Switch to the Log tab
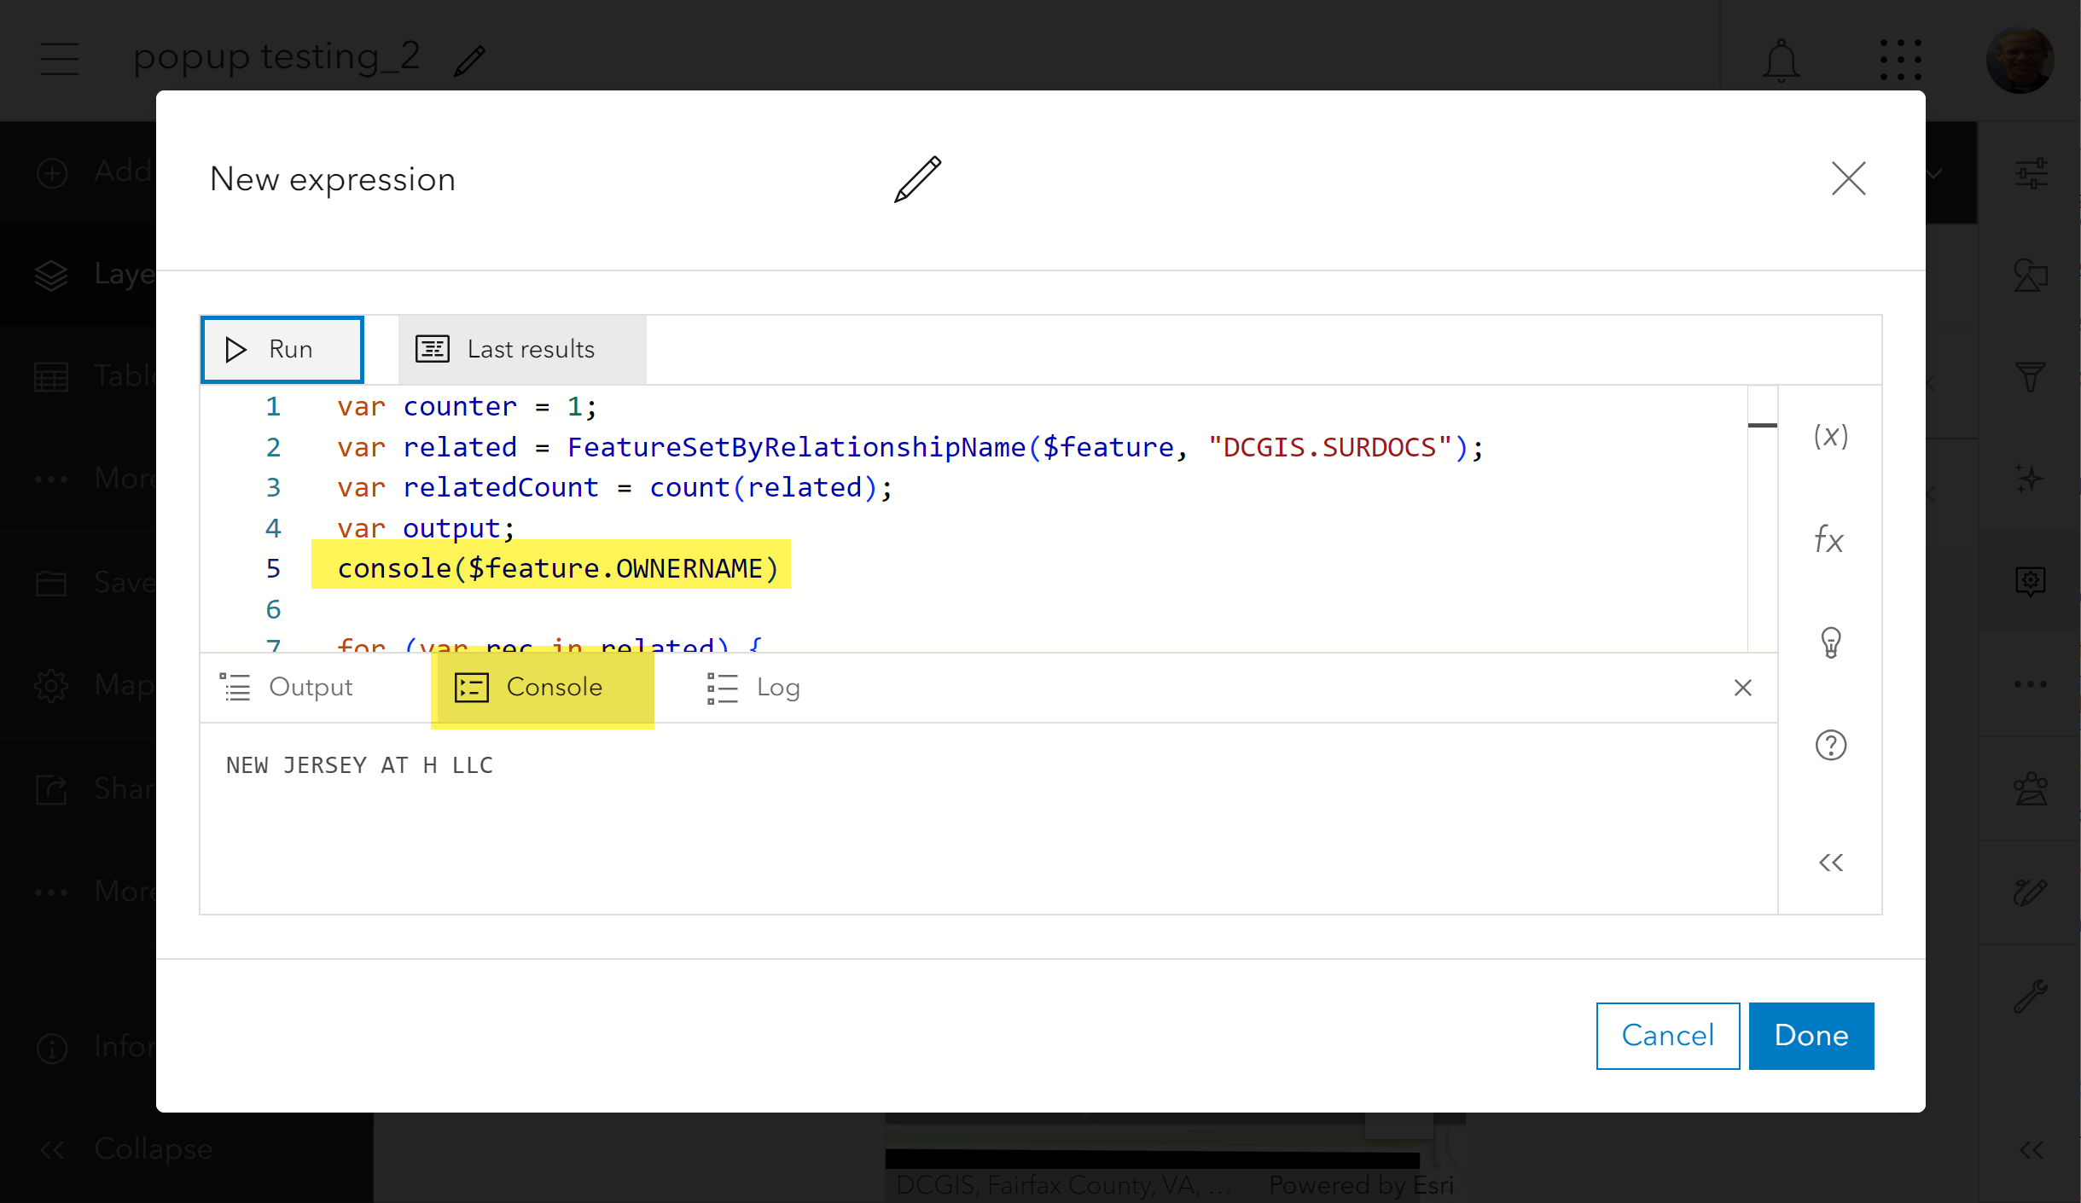 click(x=754, y=688)
